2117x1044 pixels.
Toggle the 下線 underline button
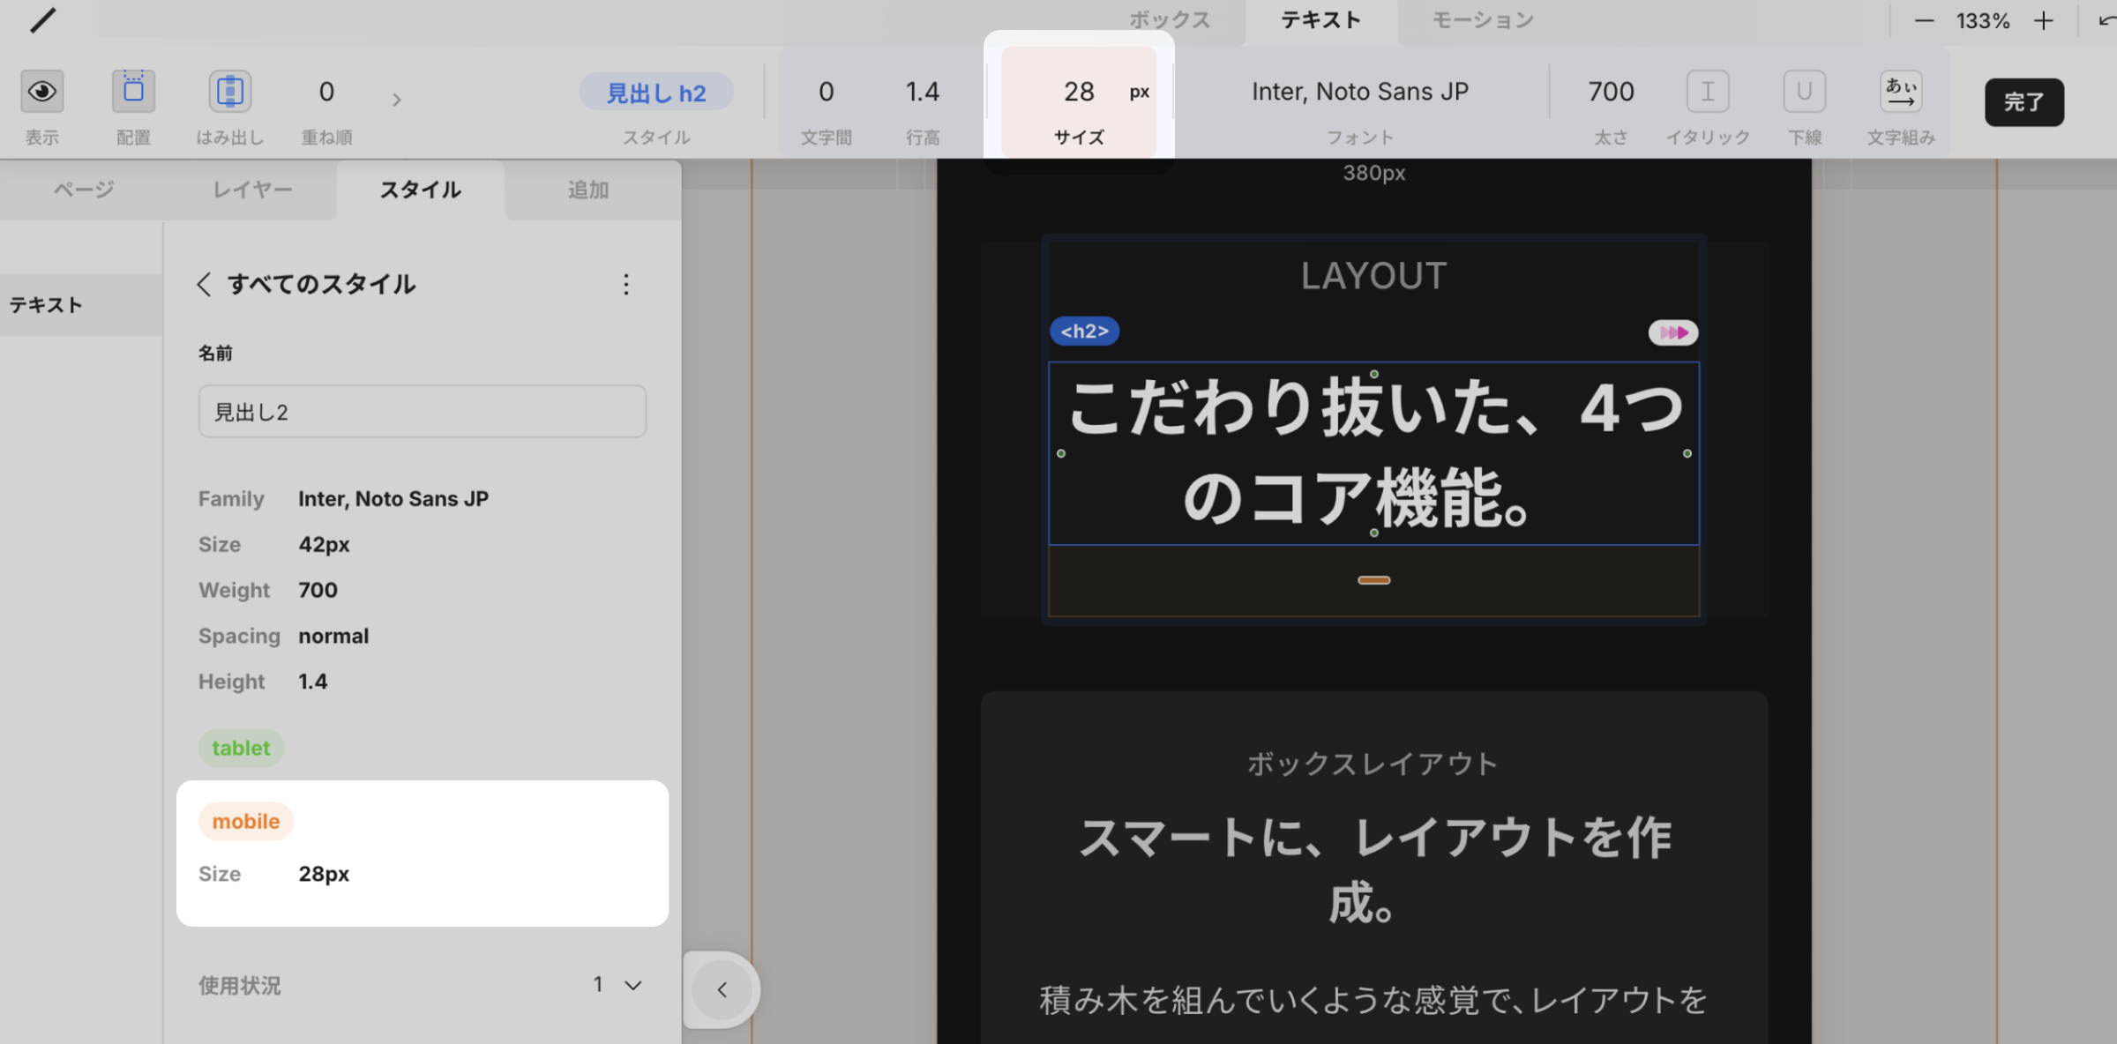[x=1805, y=92]
